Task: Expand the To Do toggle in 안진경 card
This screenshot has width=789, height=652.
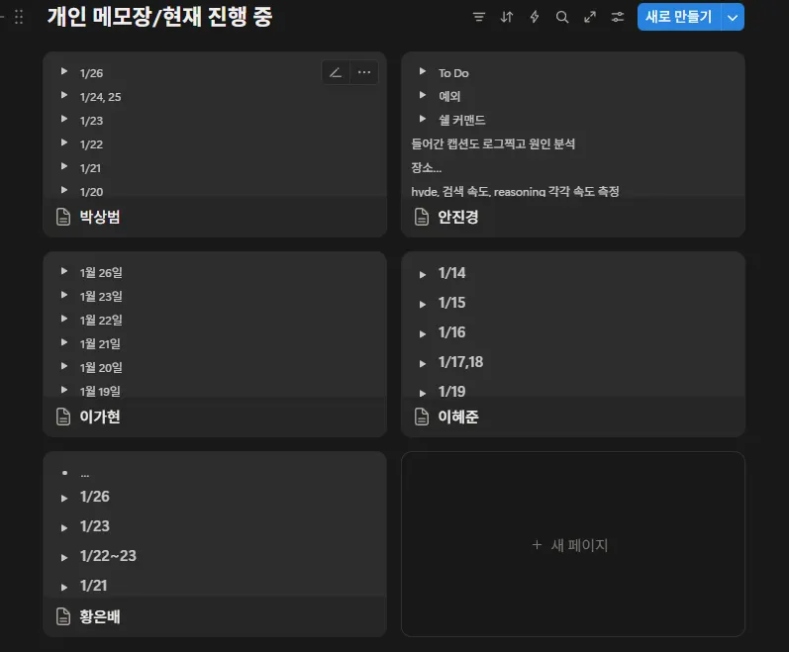Action: (423, 71)
